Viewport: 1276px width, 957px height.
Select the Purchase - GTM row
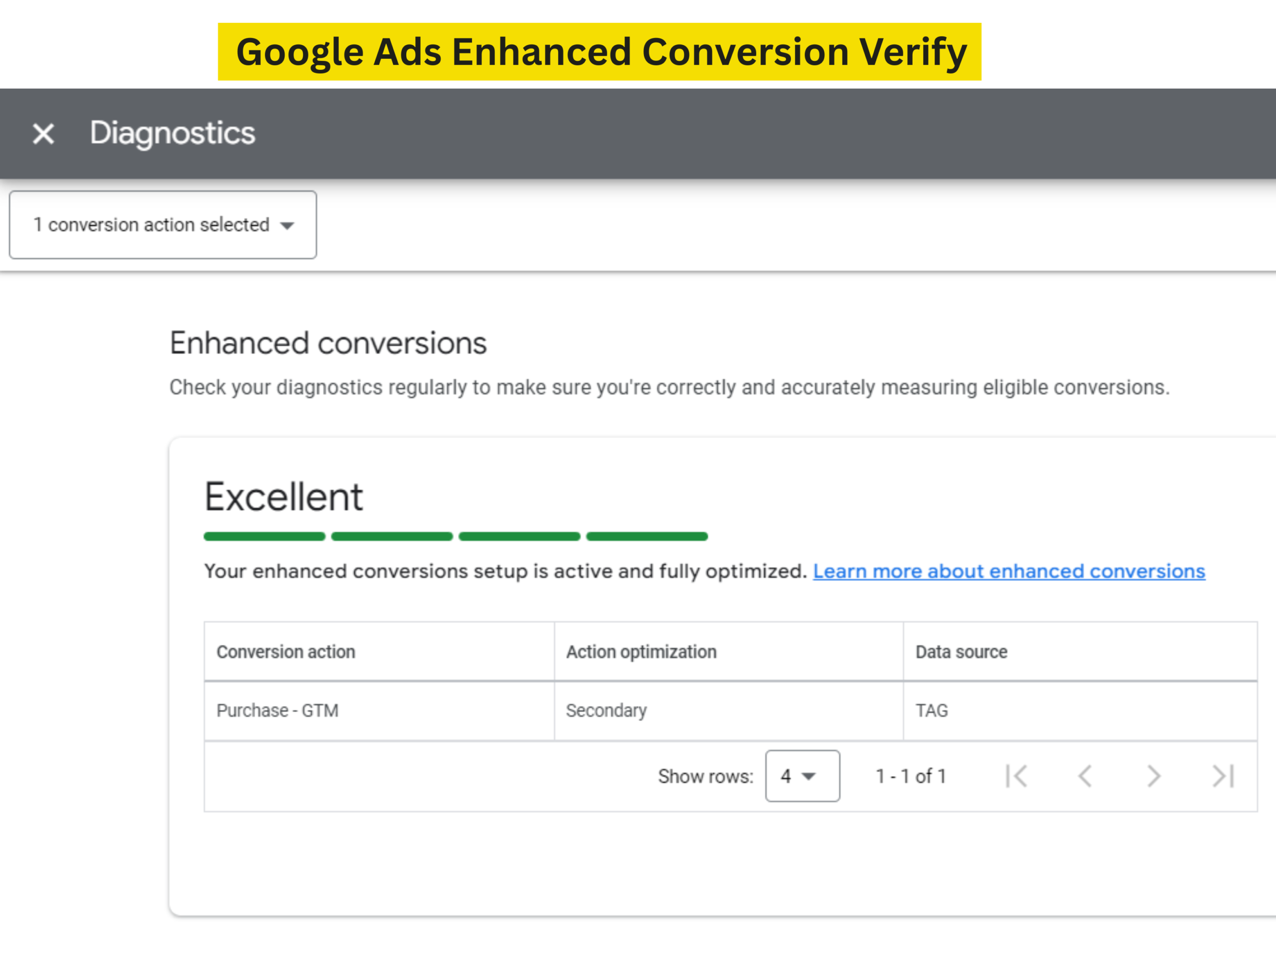tap(278, 710)
